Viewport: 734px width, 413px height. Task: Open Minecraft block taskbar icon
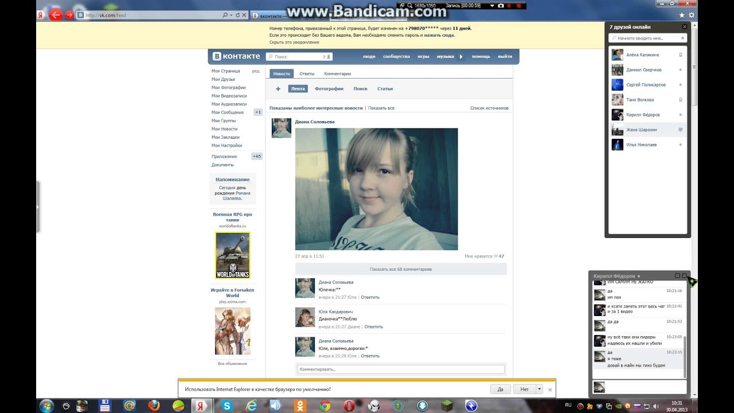[447, 406]
